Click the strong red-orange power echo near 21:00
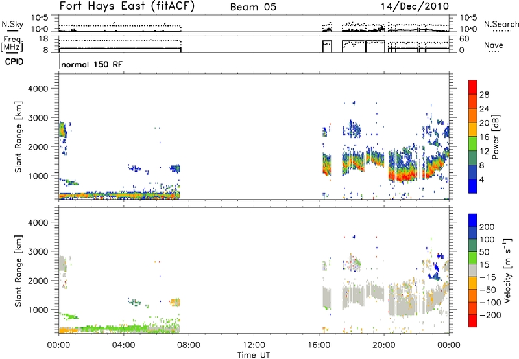 (x=402, y=176)
